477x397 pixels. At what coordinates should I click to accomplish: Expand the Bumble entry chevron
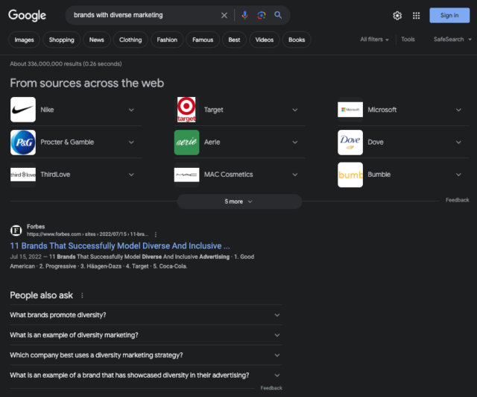coord(458,175)
